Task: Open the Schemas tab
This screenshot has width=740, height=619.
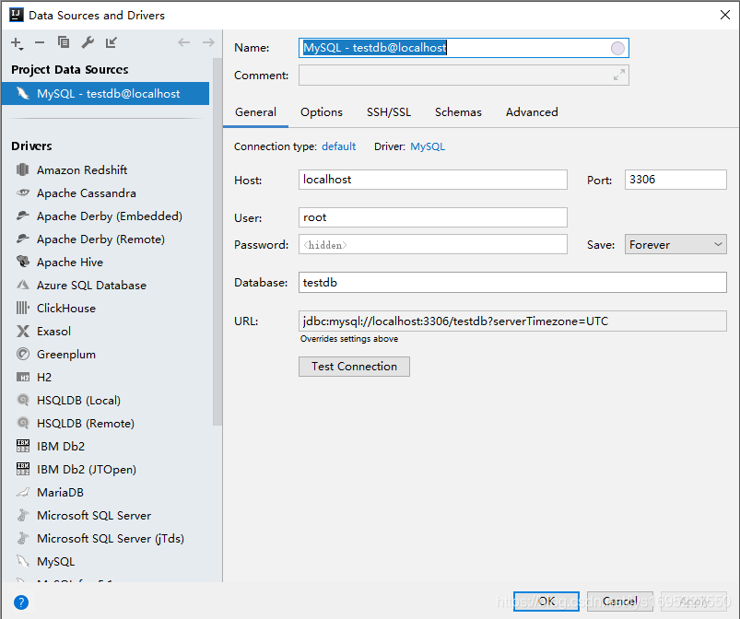Action: [x=458, y=112]
